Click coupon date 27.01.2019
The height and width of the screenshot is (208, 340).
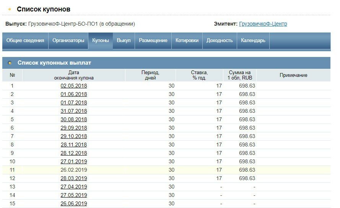[x=74, y=162]
